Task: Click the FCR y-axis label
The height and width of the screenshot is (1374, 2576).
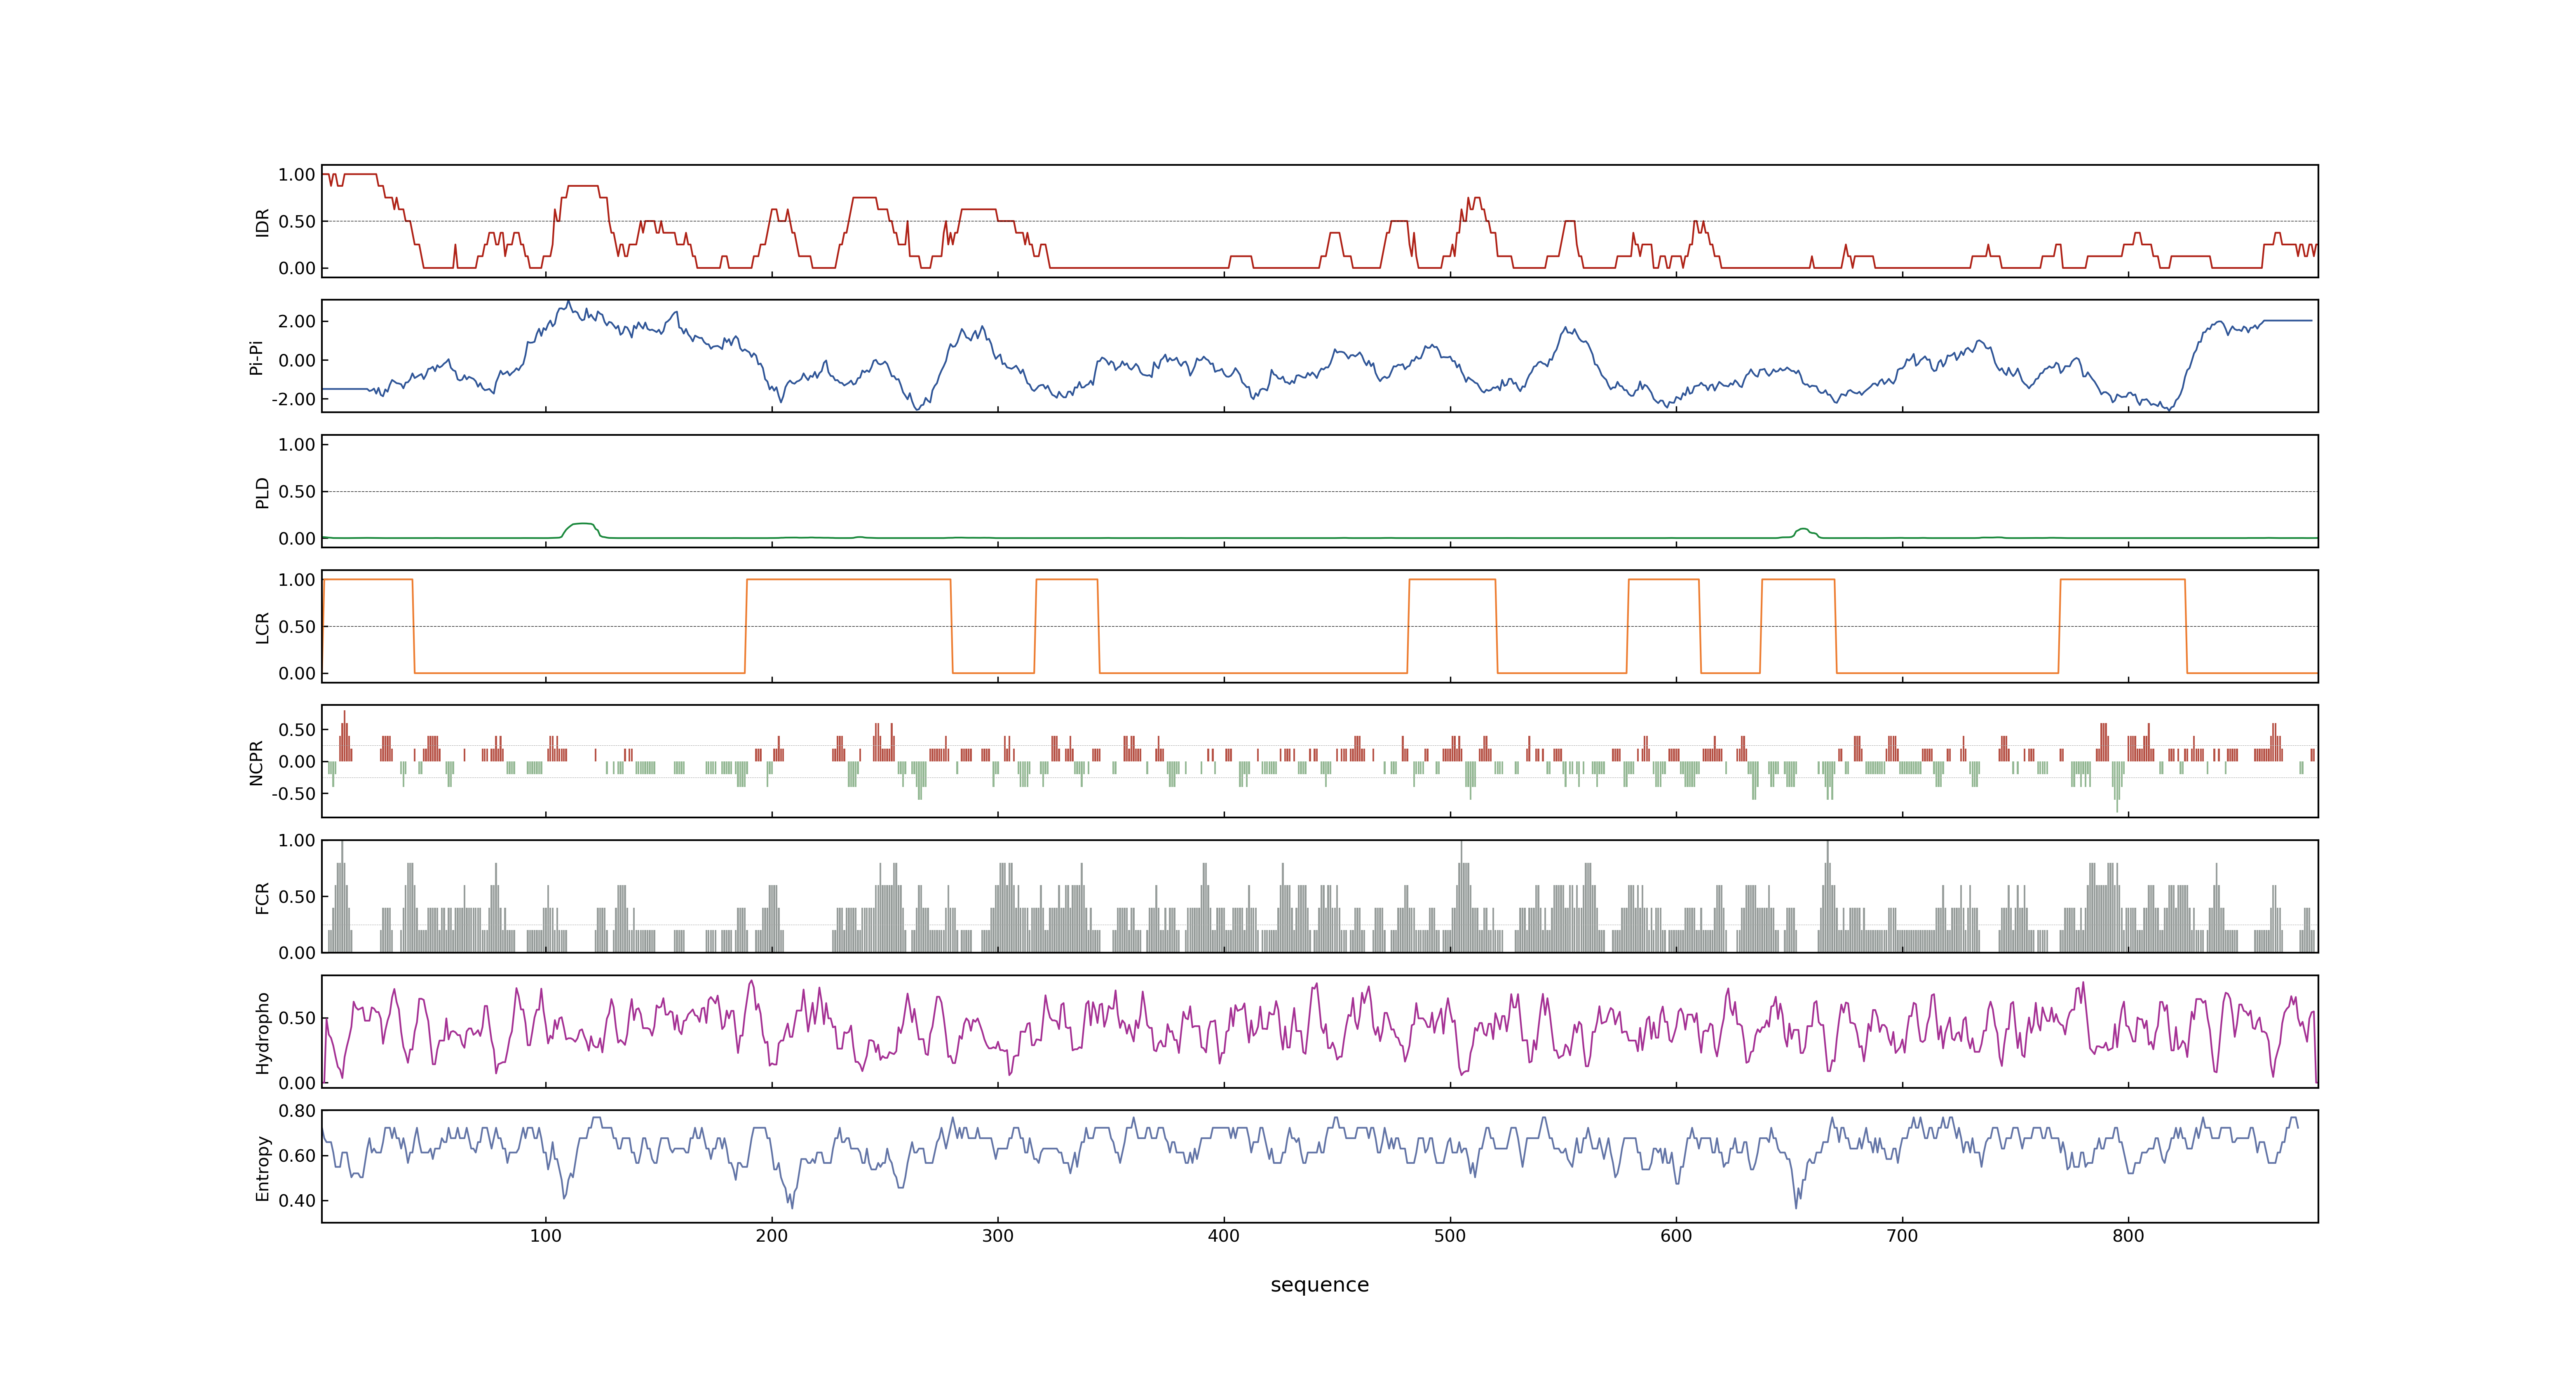Action: 262,897
